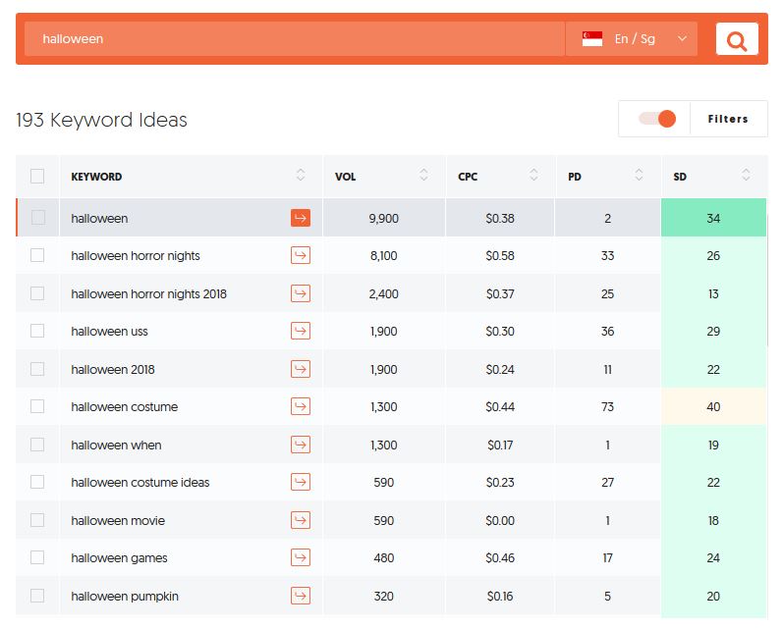Click keyword text halloween games

(119, 558)
